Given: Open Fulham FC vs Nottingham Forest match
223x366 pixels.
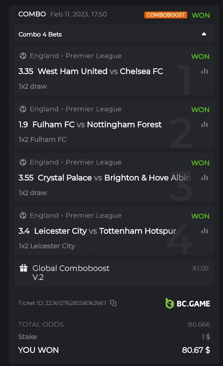Looking at the screenshot, I should pyautogui.click(x=97, y=124).
